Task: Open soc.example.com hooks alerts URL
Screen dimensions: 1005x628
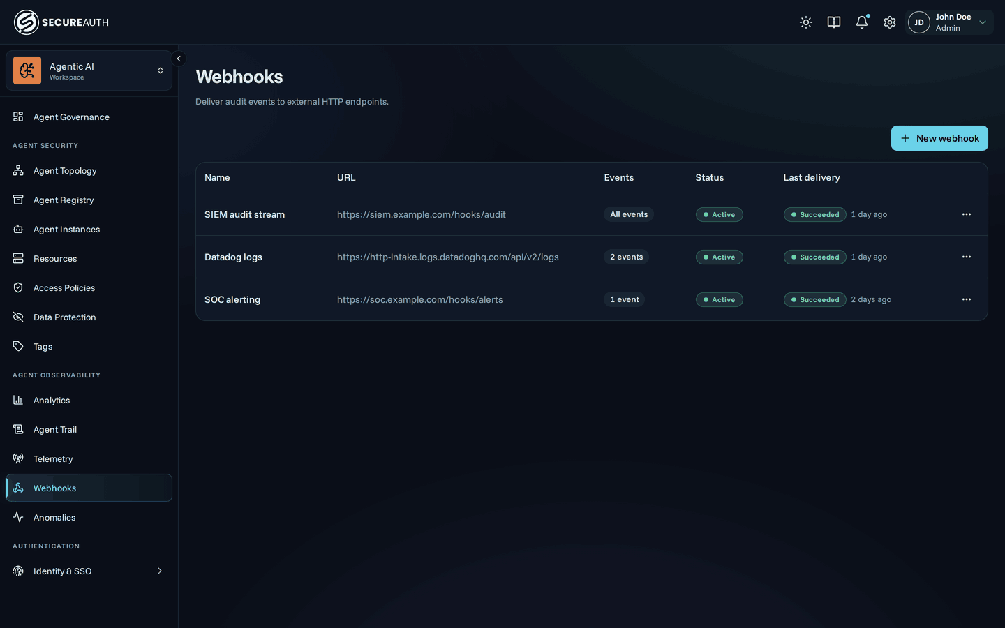Action: coord(420,299)
